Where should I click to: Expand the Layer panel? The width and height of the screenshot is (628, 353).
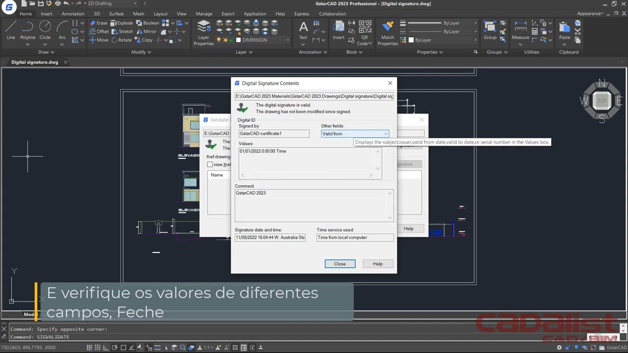(244, 52)
